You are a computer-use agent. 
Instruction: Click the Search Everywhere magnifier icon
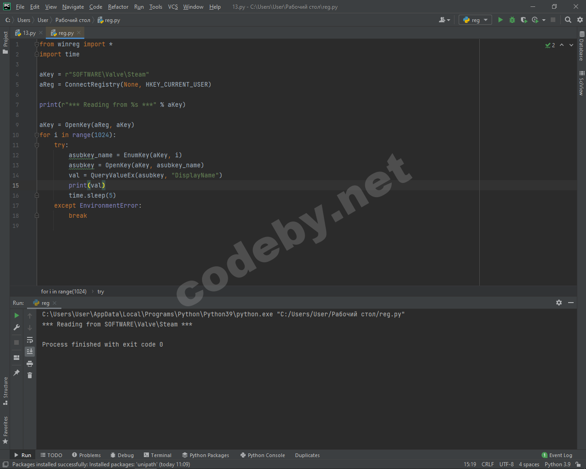pyautogui.click(x=568, y=20)
